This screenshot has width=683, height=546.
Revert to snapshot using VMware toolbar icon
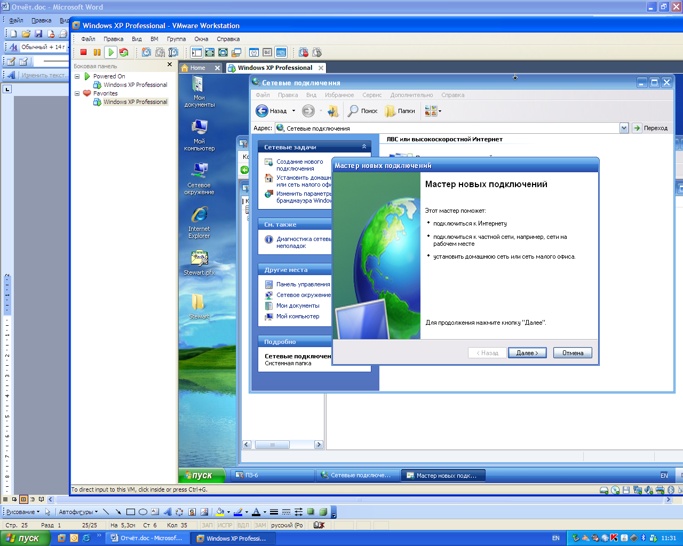click(x=160, y=52)
